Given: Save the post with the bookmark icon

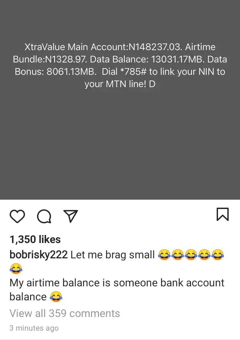Looking at the screenshot, I should point(223,214).
